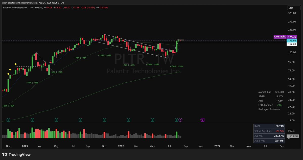Click the 375.00 price axis label
Screen dimensions: 303x160
click(x=292, y=13)
